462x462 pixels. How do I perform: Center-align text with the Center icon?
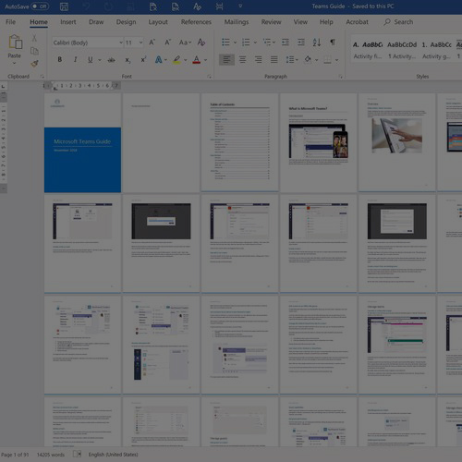coord(242,59)
